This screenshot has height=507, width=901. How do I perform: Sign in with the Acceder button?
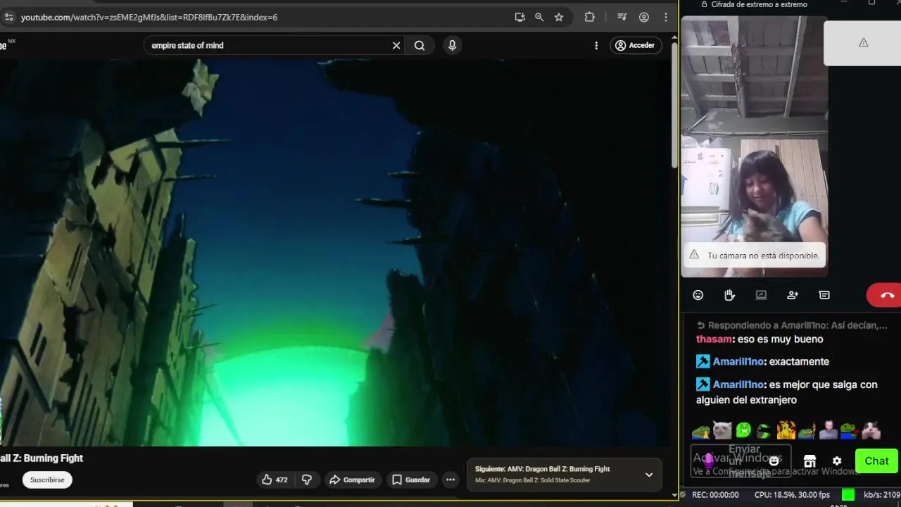(x=636, y=45)
